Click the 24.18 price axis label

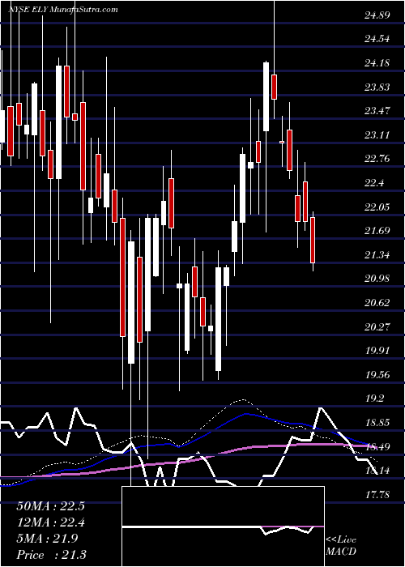(x=377, y=63)
